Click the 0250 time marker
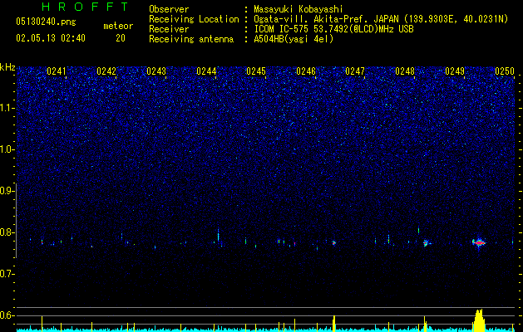 [505, 71]
